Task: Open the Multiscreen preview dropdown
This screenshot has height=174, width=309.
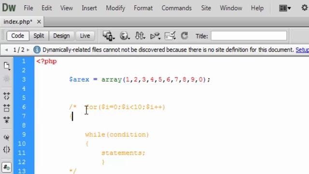Action: 109,36
